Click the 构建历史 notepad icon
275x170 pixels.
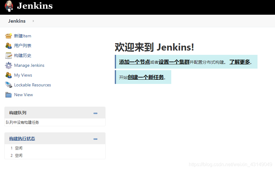point(8,55)
